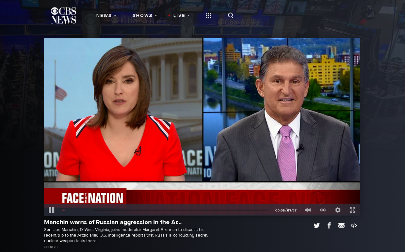Switch the video to fullscreen
Viewport: 405px width, 252px height.
[352, 210]
